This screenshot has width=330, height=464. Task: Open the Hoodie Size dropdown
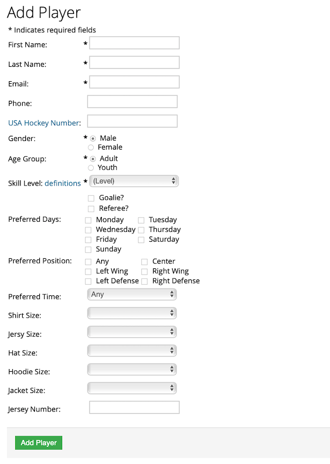pos(131,369)
